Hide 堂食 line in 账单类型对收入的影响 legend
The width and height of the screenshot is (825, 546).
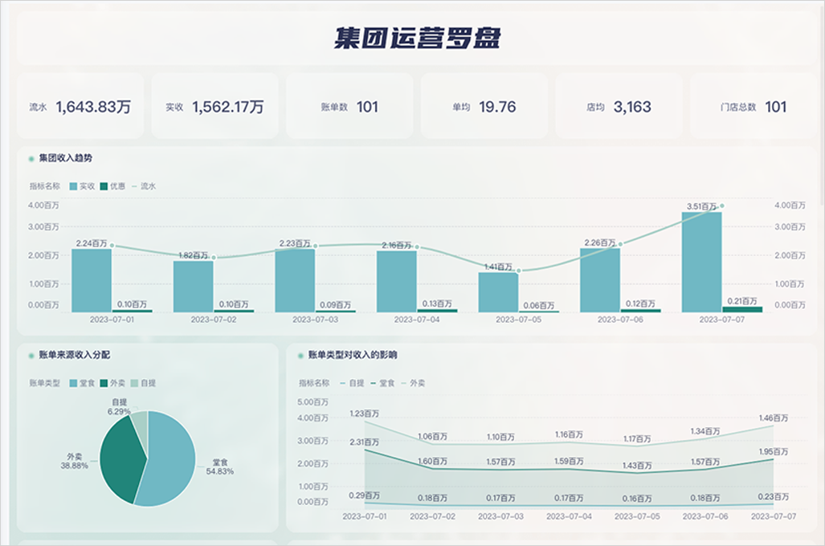(x=382, y=383)
